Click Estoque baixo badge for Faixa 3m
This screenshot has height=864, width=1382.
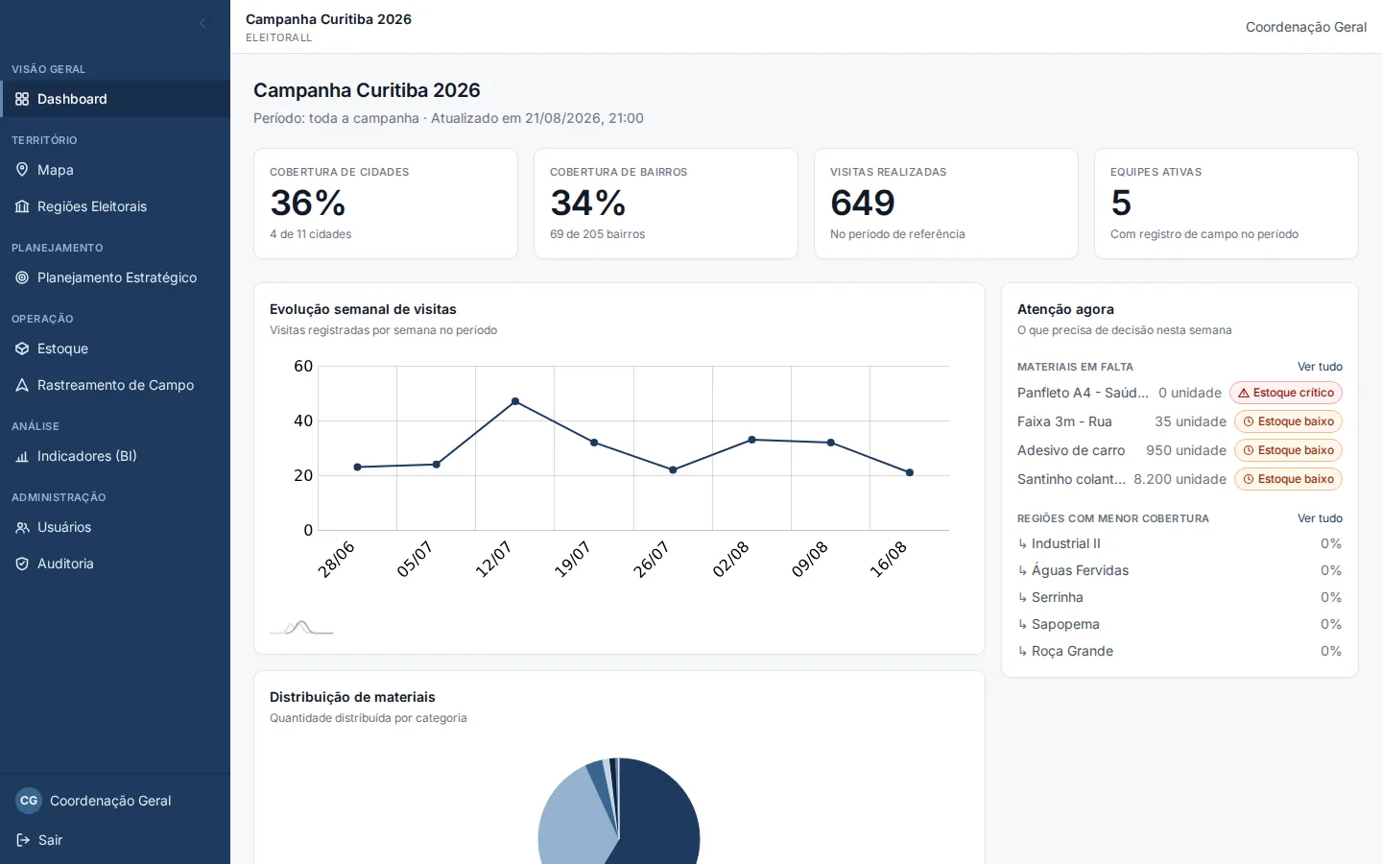[1288, 421]
